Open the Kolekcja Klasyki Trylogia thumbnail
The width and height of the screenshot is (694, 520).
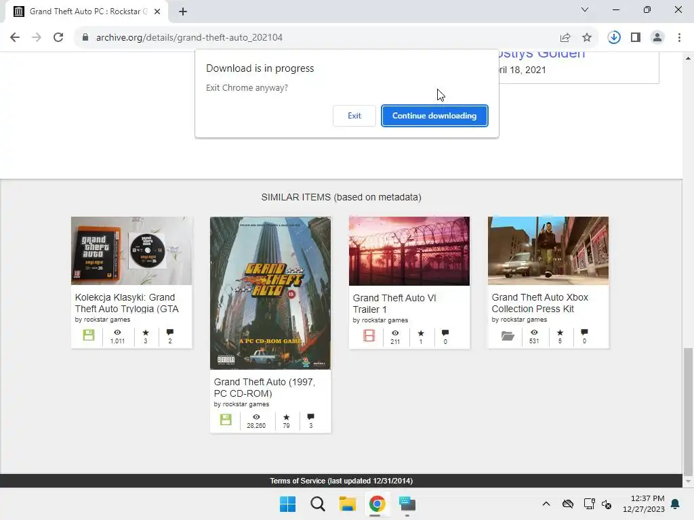point(131,251)
